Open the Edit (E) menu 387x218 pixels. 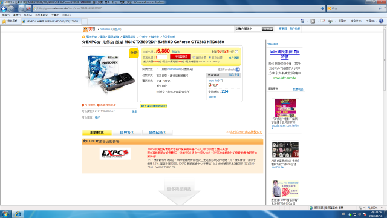(x=16, y=15)
